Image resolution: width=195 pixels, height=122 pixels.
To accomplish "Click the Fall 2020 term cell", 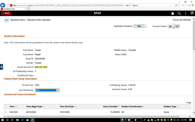I will click(x=13, y=112).
